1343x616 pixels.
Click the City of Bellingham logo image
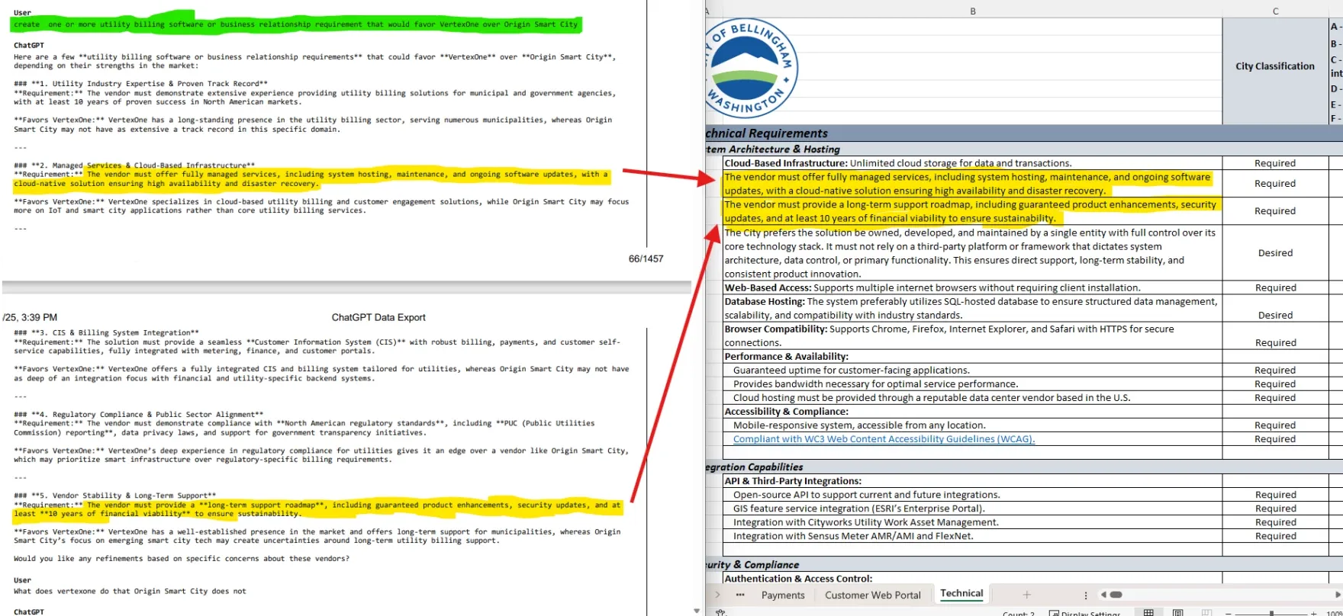(x=751, y=68)
